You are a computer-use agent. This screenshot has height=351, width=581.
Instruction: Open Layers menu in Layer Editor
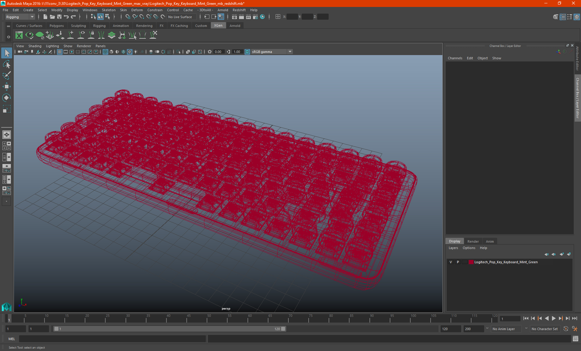pos(453,248)
